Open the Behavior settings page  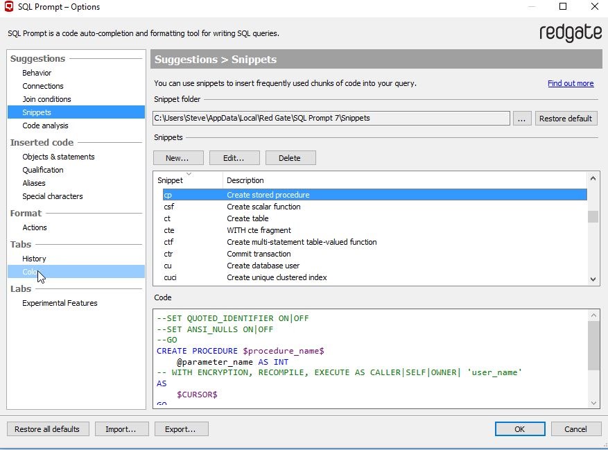click(x=37, y=73)
